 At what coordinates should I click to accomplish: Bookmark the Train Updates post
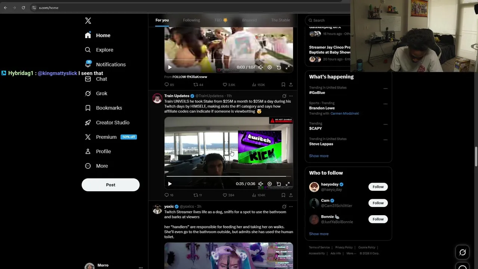pos(283,195)
